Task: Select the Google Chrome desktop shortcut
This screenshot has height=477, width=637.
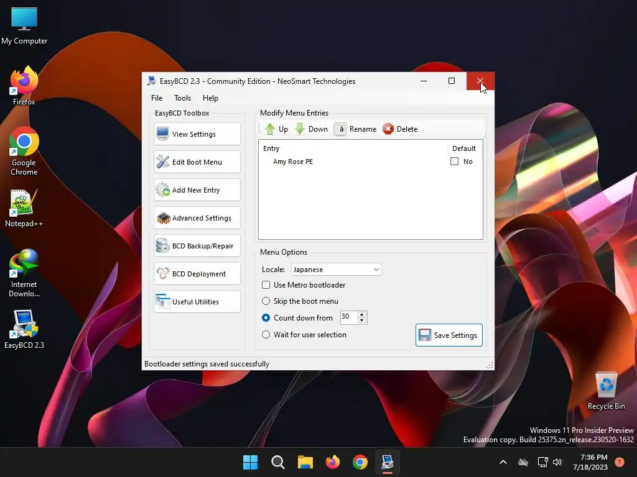Action: pyautogui.click(x=24, y=151)
